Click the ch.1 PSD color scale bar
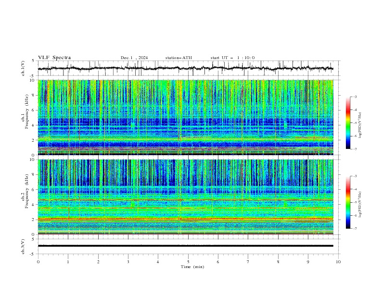The width and height of the screenshot is (381, 294). click(348, 123)
